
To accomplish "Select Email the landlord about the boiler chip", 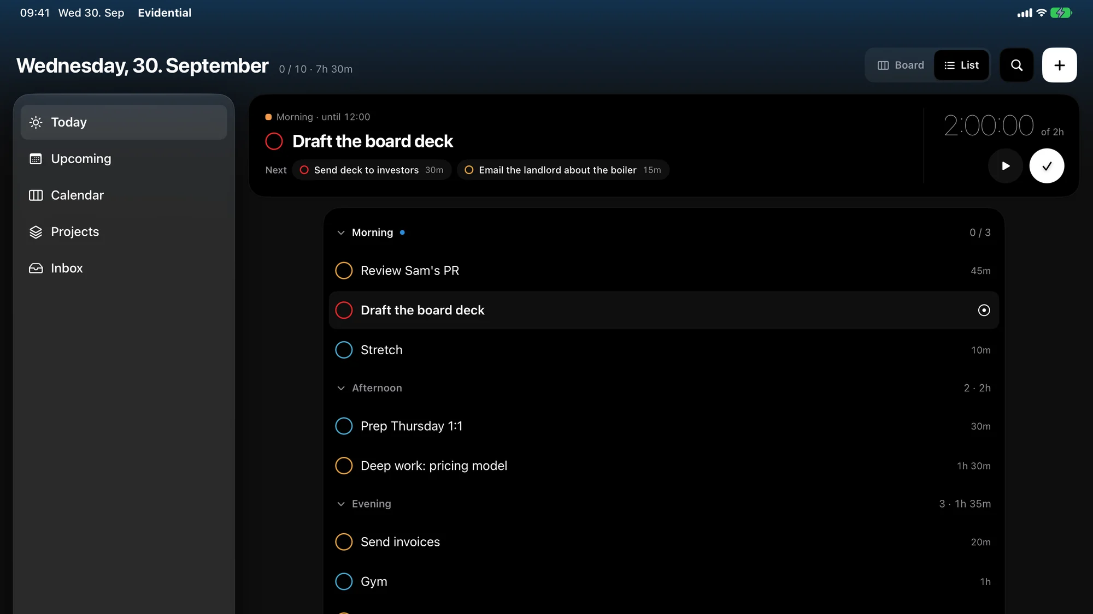I will [563, 170].
